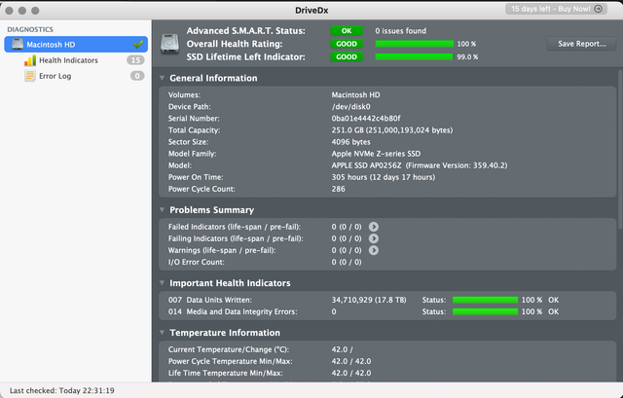
Task: Click the arrow next to Failed Indicators count
Action: [x=374, y=226]
